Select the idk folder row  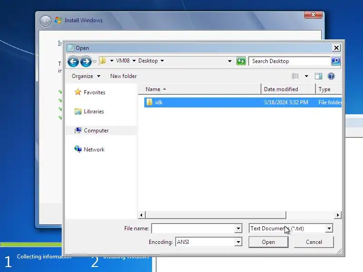[243, 102]
